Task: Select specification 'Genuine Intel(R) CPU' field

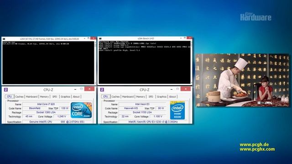Action: (57, 122)
